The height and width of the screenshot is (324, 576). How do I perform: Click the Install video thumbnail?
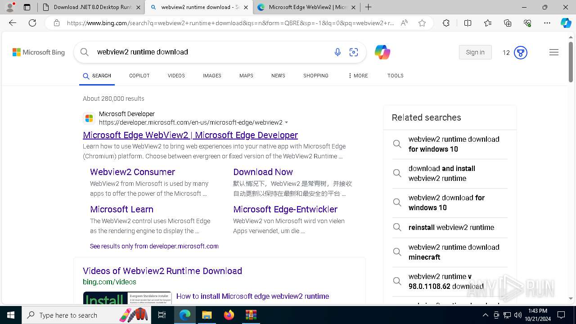click(127, 297)
